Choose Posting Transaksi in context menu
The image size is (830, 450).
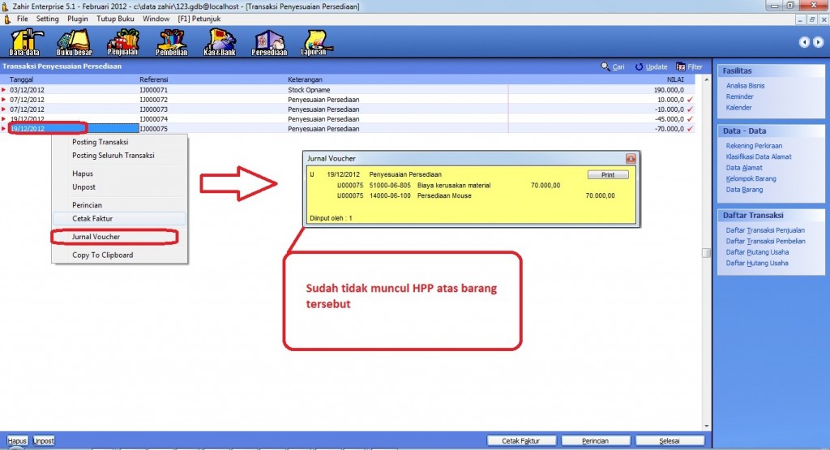click(x=100, y=142)
